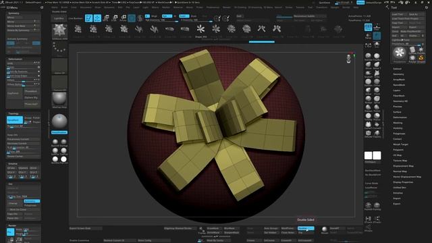Select the Move transform icon
The image size is (432, 243).
tap(106, 18)
